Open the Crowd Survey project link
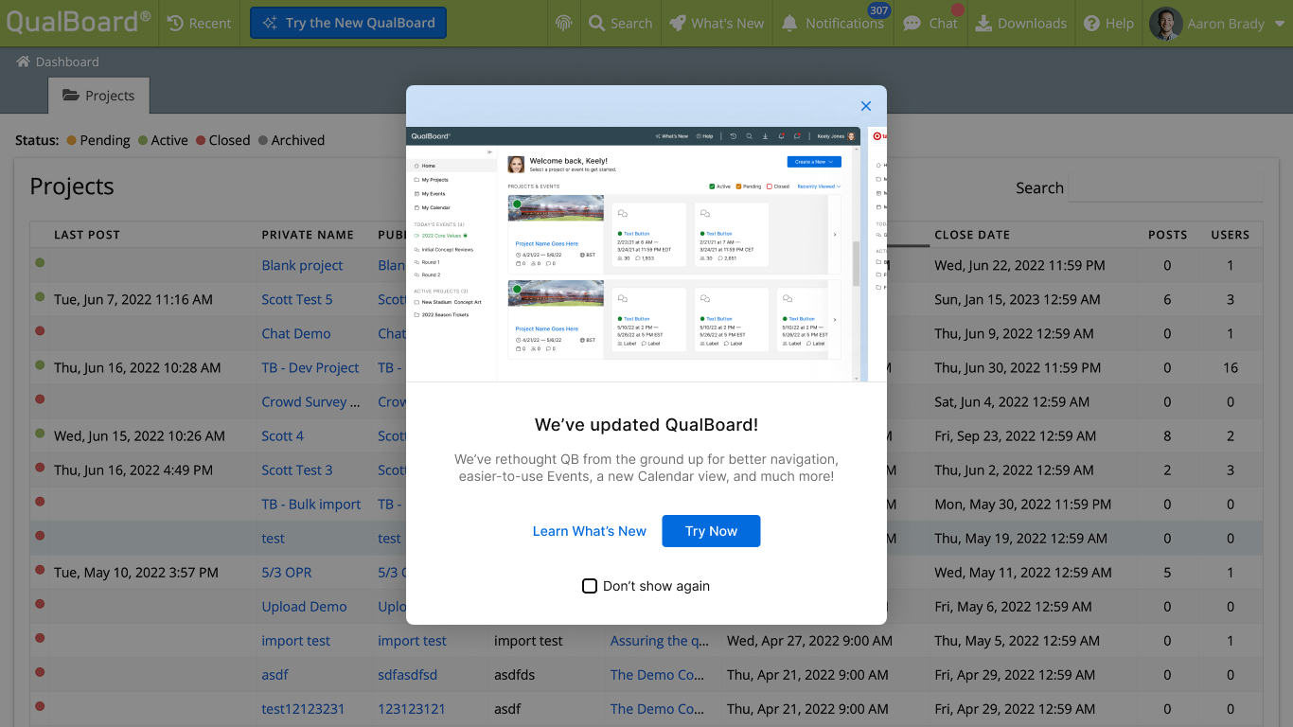The image size is (1293, 727). pyautogui.click(x=310, y=402)
